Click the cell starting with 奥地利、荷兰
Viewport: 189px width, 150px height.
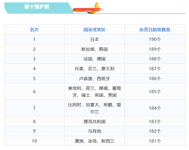[x=95, y=92]
